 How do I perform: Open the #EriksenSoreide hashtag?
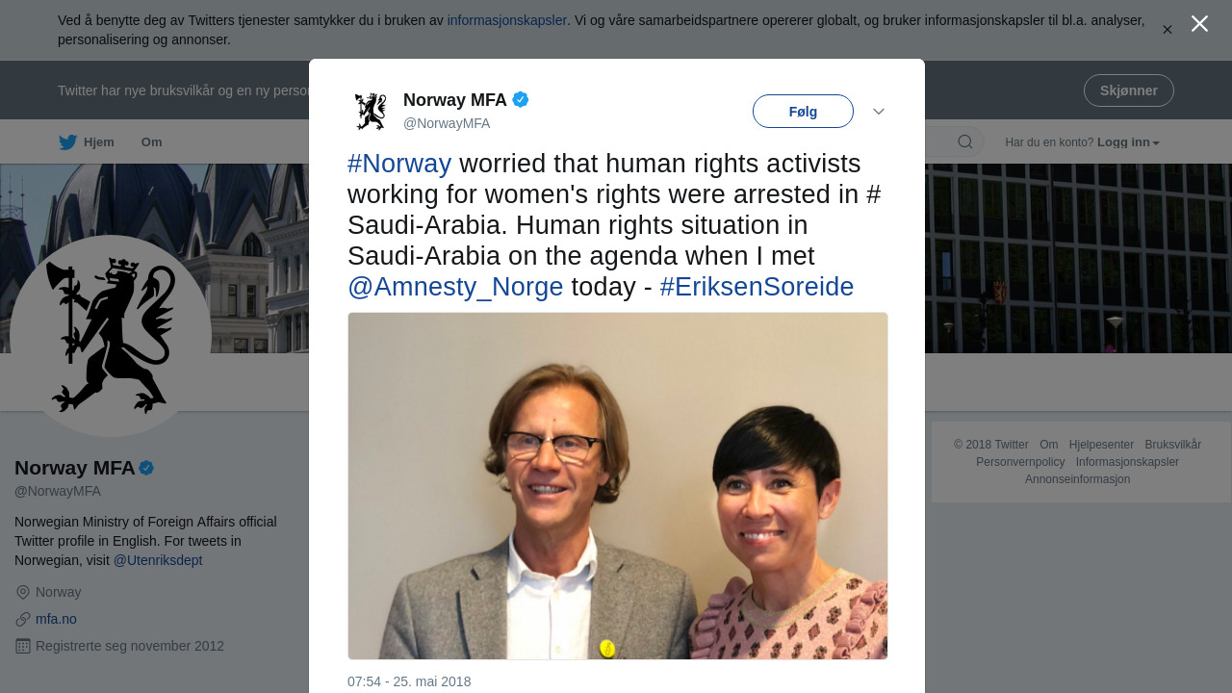pyautogui.click(x=757, y=287)
